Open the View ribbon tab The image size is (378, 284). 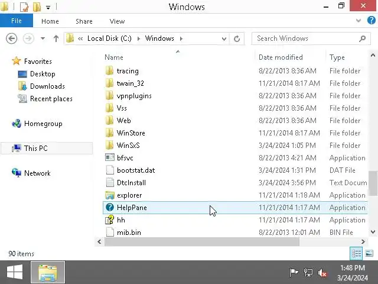pos(117,21)
